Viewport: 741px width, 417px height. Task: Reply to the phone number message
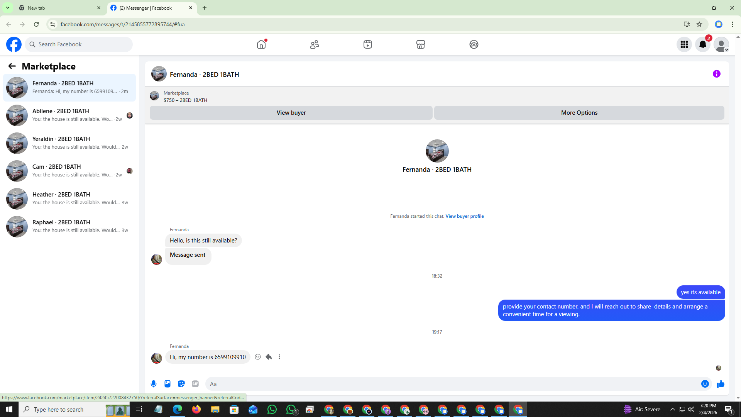(269, 357)
